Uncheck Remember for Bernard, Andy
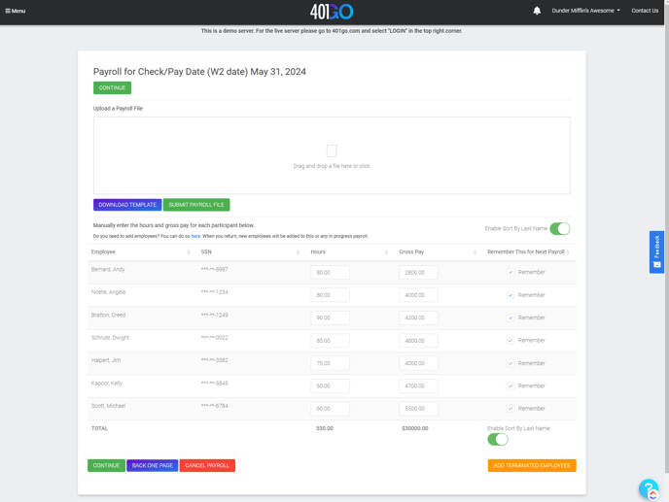Image resolution: width=669 pixels, height=502 pixels. [x=511, y=273]
